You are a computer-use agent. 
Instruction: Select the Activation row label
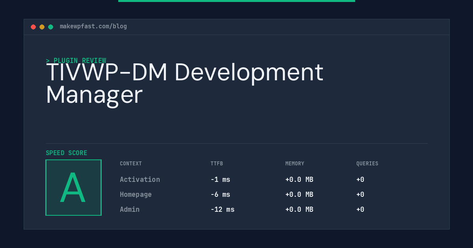(x=140, y=180)
